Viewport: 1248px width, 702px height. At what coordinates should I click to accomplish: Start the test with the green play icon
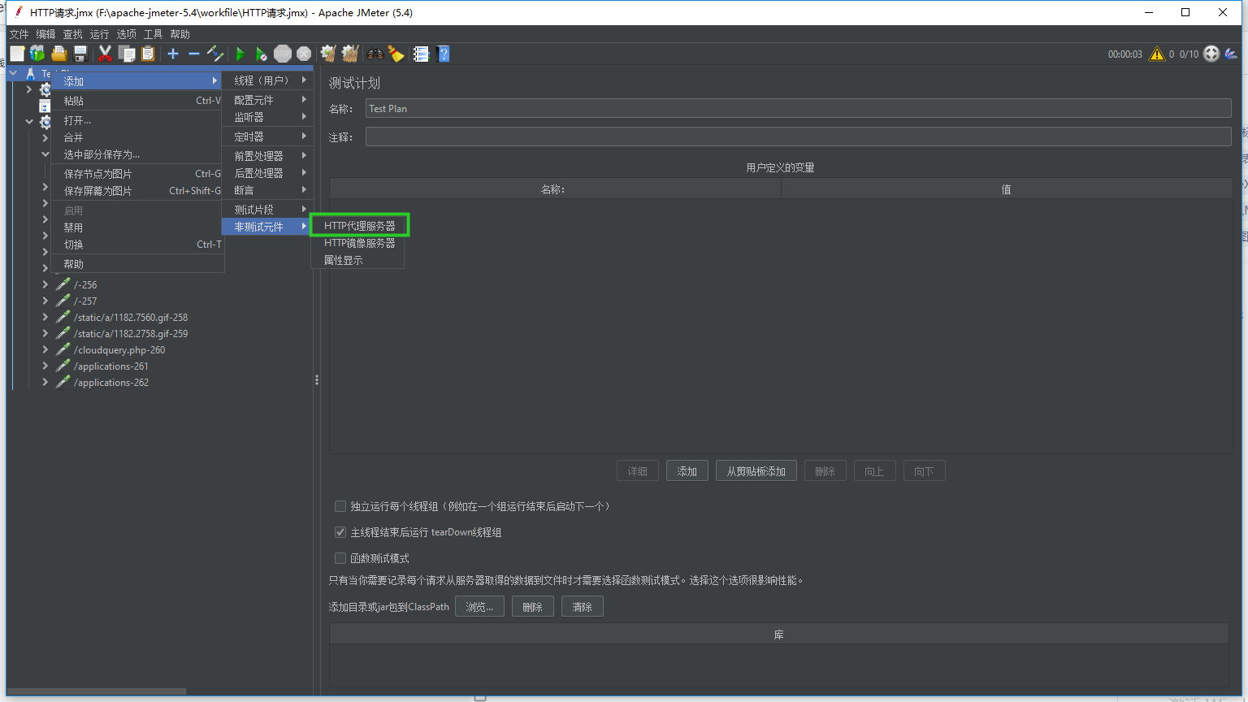click(240, 54)
